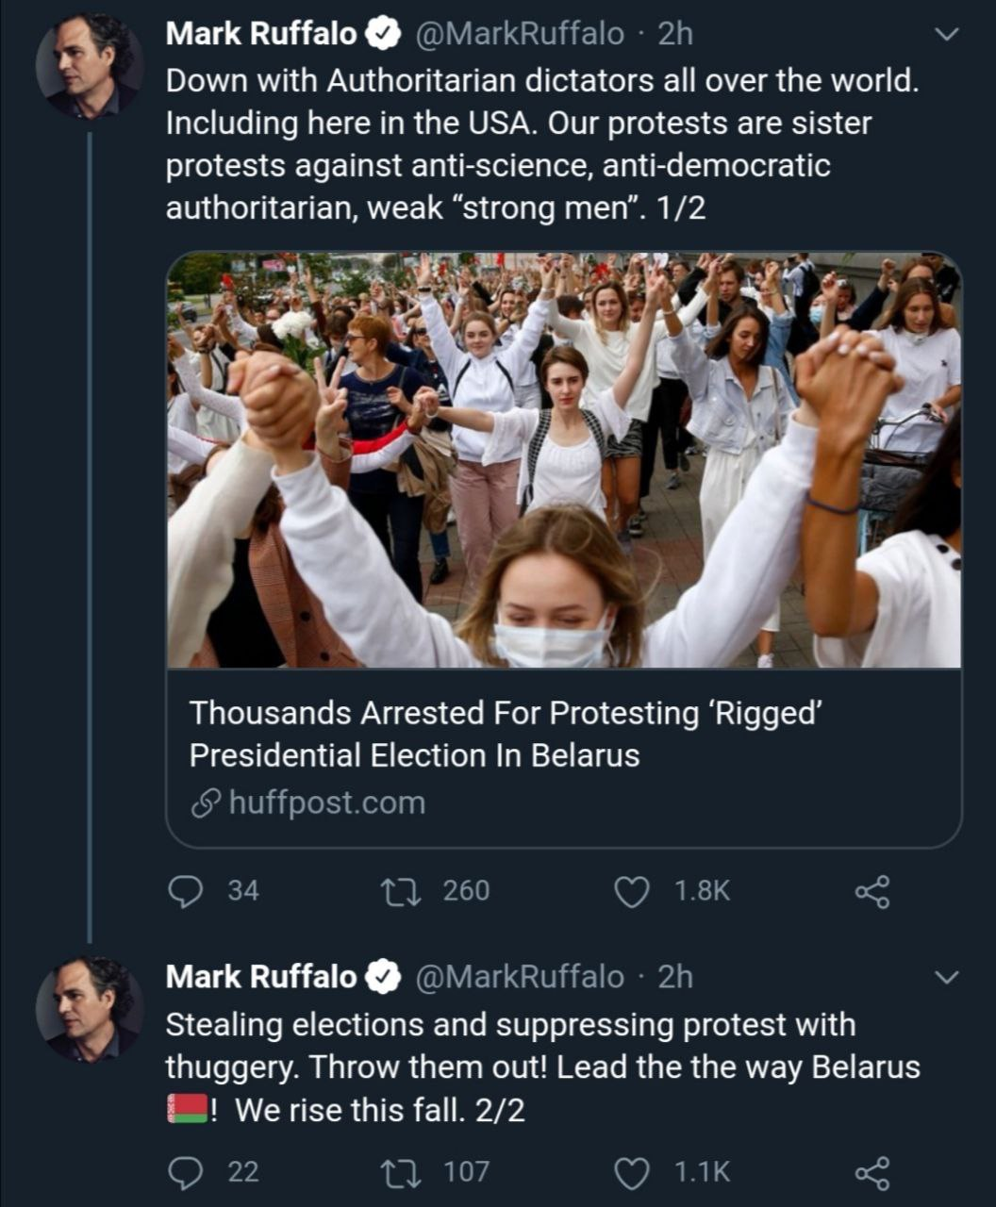Open the HuffPost headline about Belarus election

pyautogui.click(x=506, y=734)
